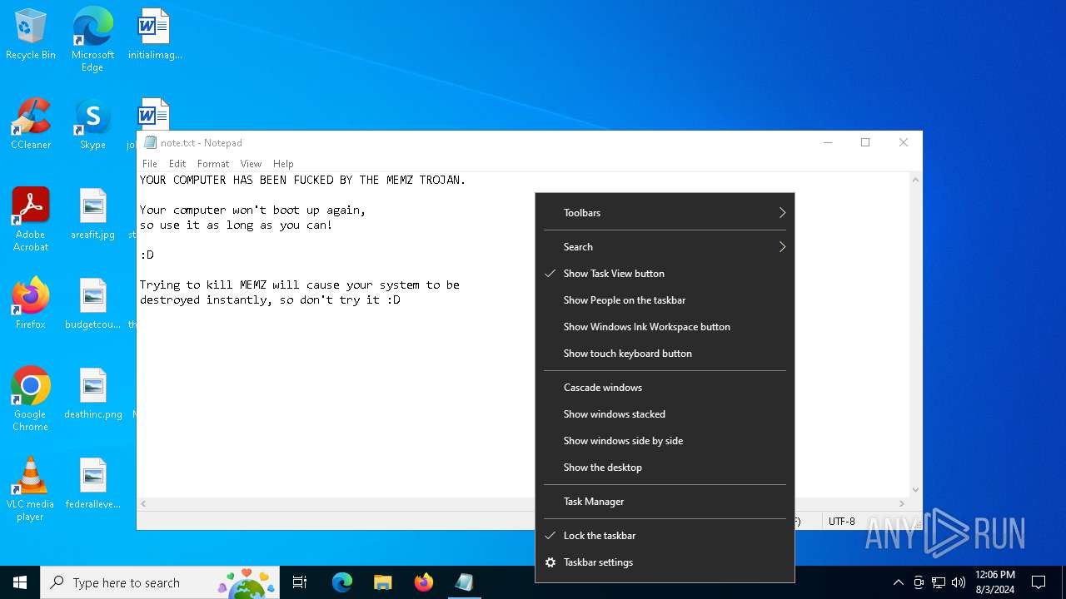This screenshot has height=599, width=1066.
Task: Open Firefox from the taskbar
Action: 423,582
